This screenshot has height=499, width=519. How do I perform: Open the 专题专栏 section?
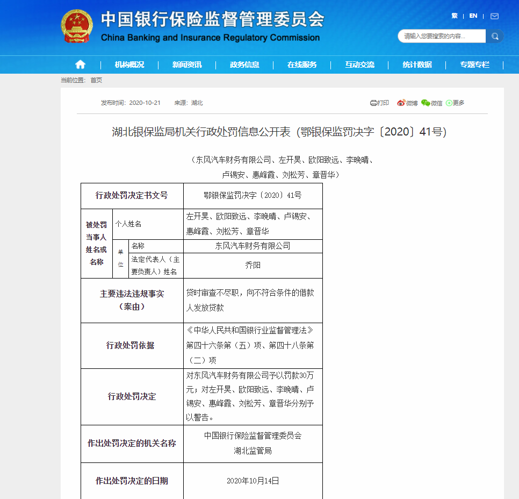click(x=474, y=65)
